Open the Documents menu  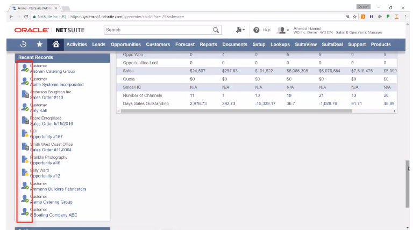(x=234, y=44)
